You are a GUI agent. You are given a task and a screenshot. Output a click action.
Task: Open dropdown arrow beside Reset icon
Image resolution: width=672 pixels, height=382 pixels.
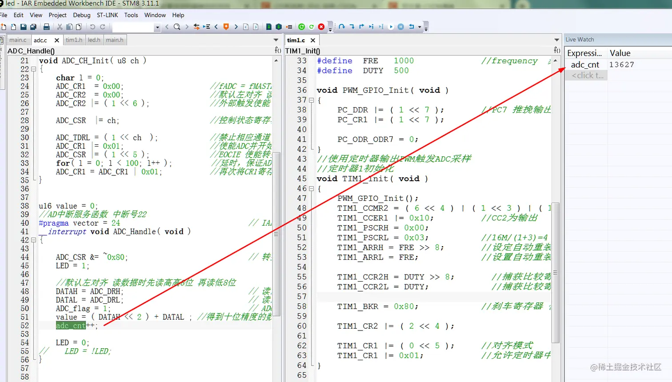click(420, 27)
